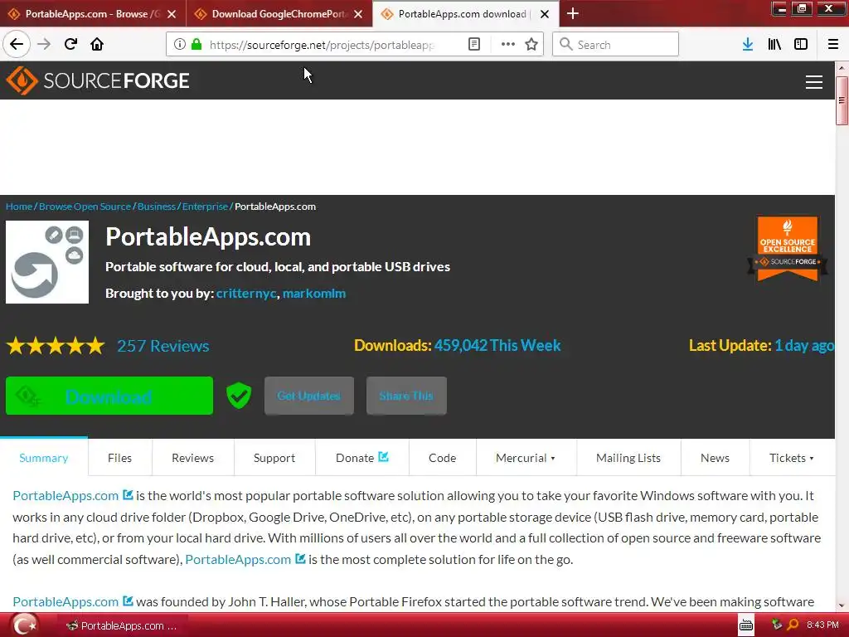Reload the current page

[x=71, y=45]
